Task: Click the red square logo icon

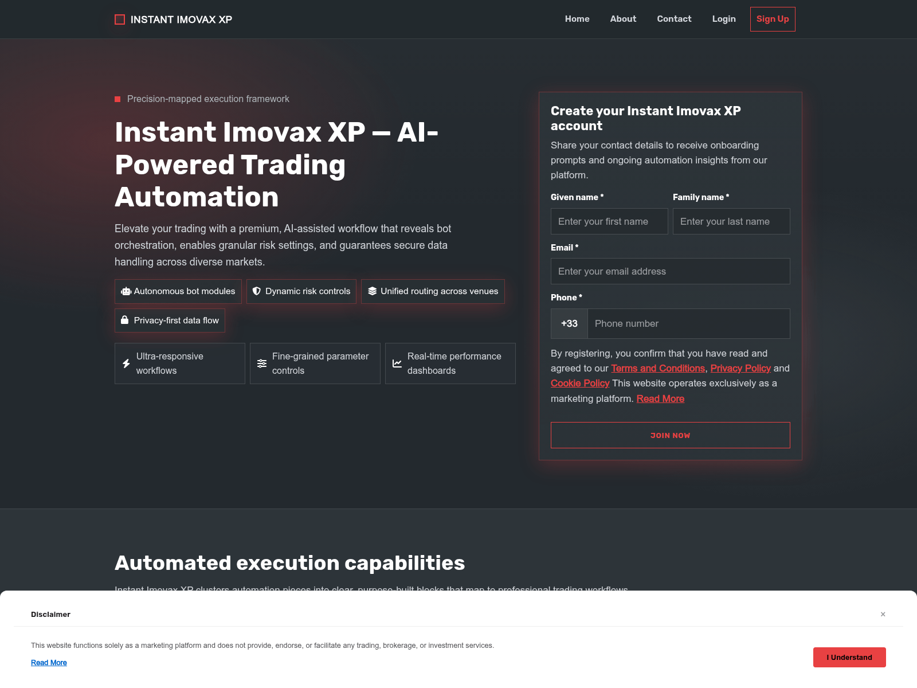Action: (x=120, y=19)
